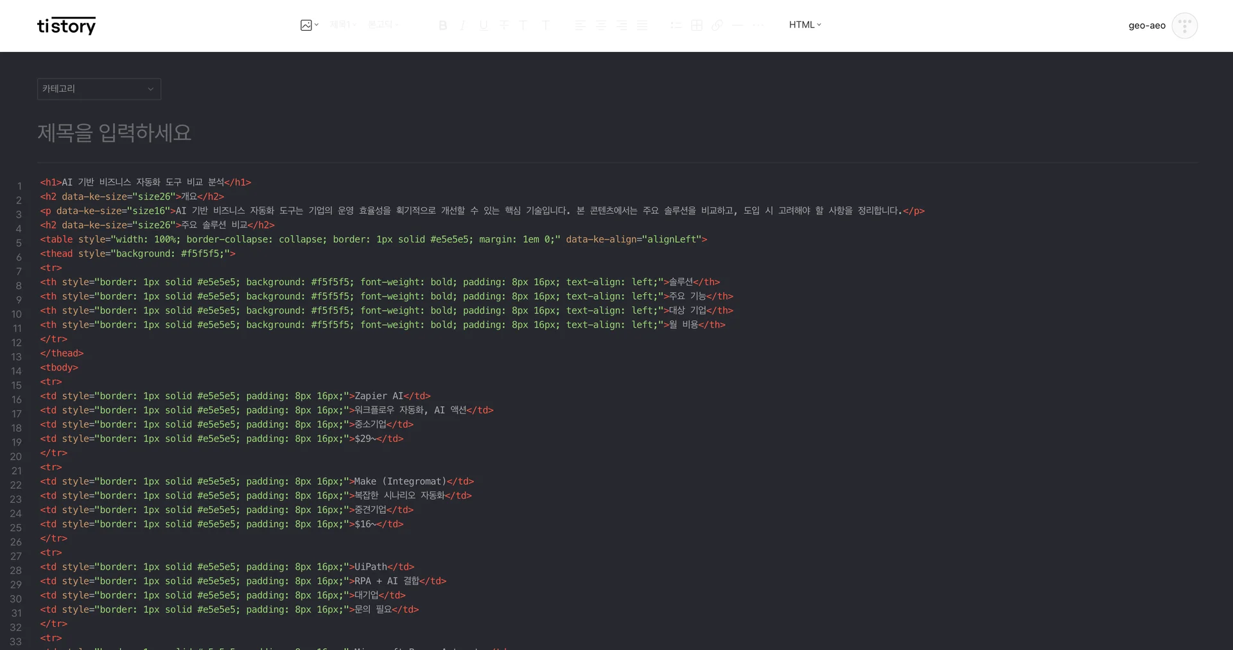Screen dimensions: 1233x650
Task: Open the 본고딕 font dropdown
Action: [x=383, y=24]
